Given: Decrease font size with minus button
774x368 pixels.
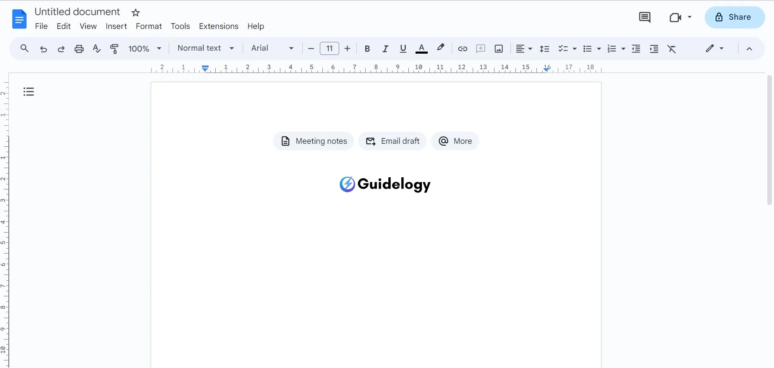Looking at the screenshot, I should click(x=311, y=49).
